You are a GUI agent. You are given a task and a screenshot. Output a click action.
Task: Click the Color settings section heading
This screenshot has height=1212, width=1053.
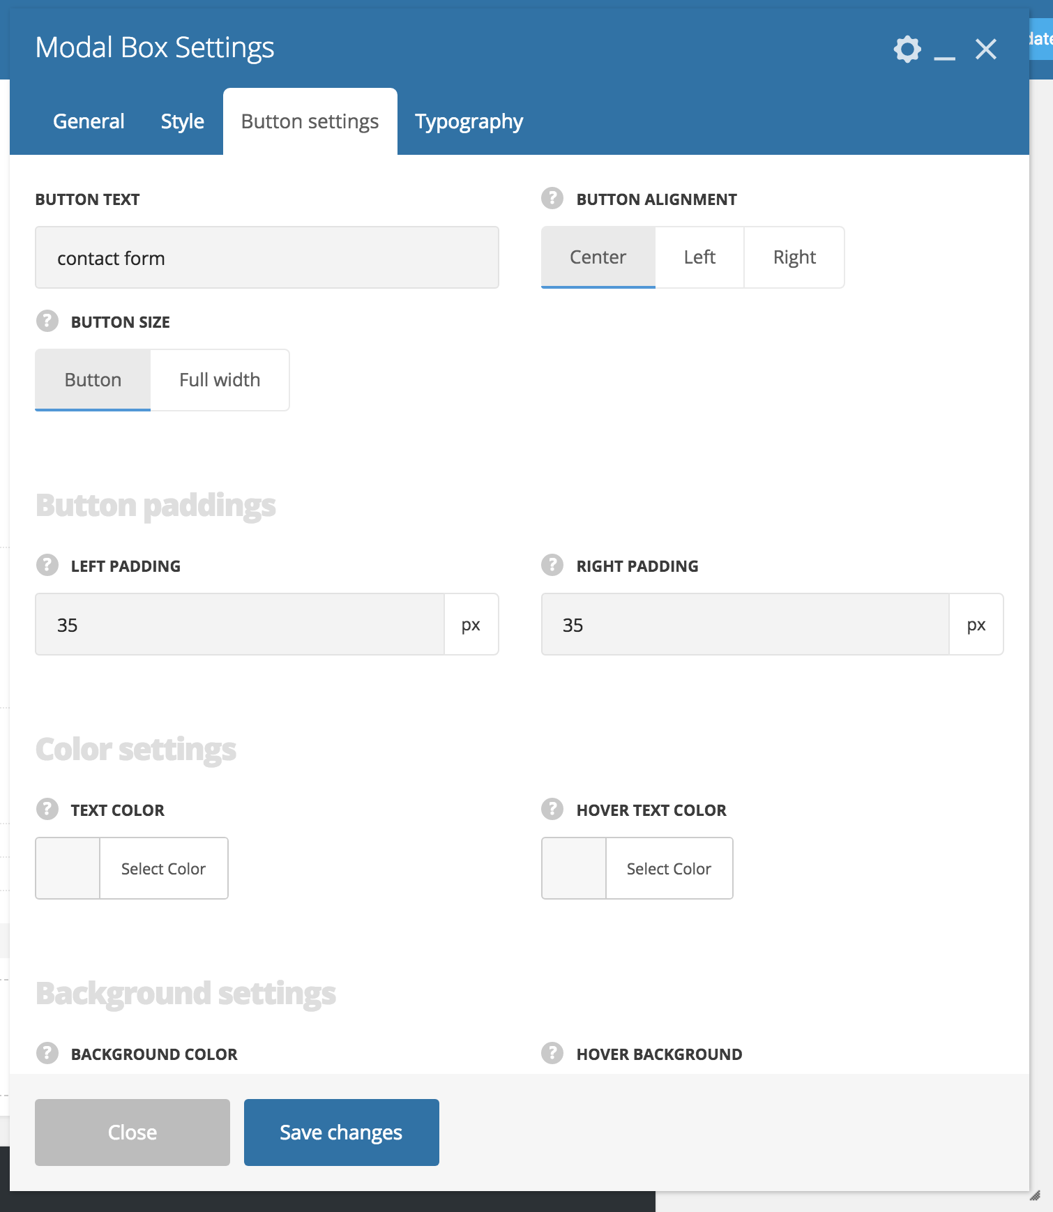[136, 750]
